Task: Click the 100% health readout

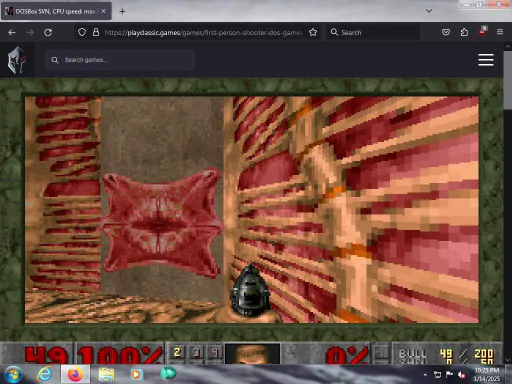Action: click(x=120, y=355)
